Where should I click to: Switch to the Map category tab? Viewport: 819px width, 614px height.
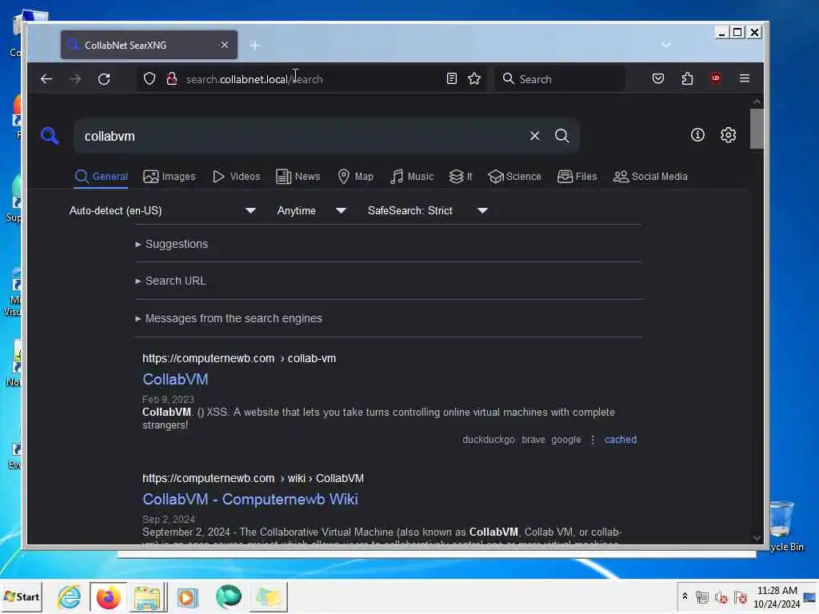(x=356, y=177)
